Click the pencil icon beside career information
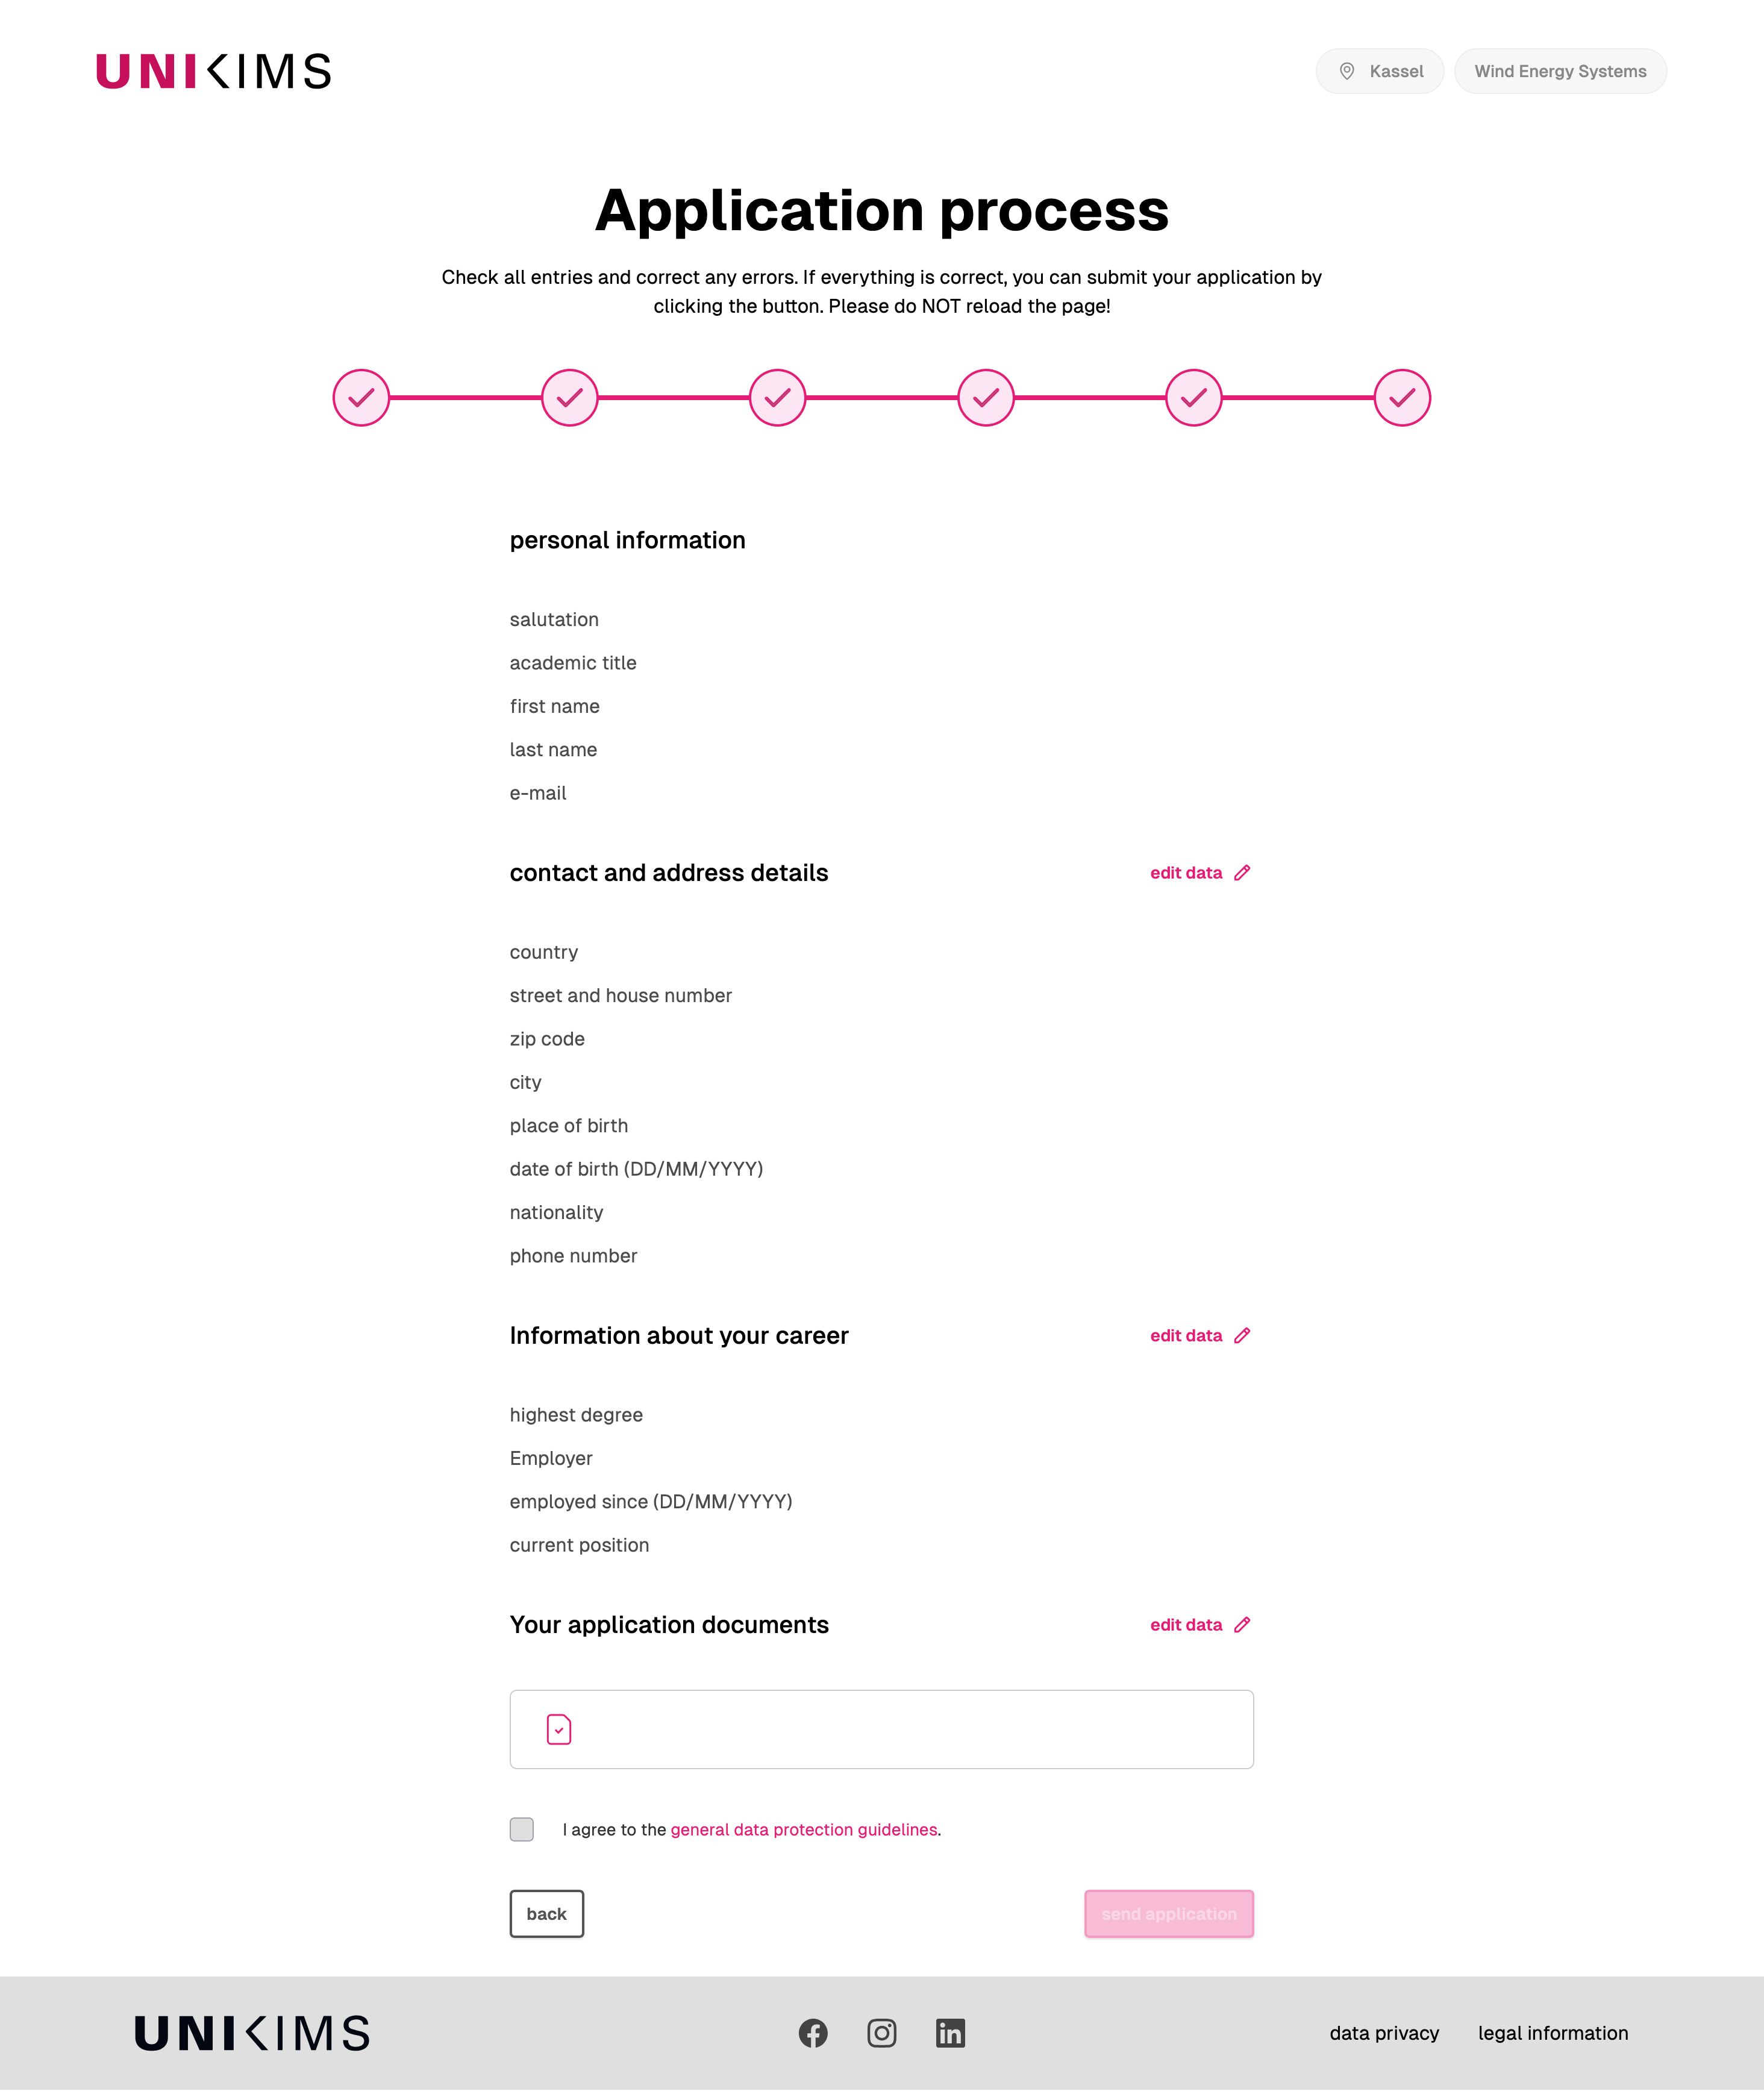1764x2091 pixels. click(1242, 1336)
